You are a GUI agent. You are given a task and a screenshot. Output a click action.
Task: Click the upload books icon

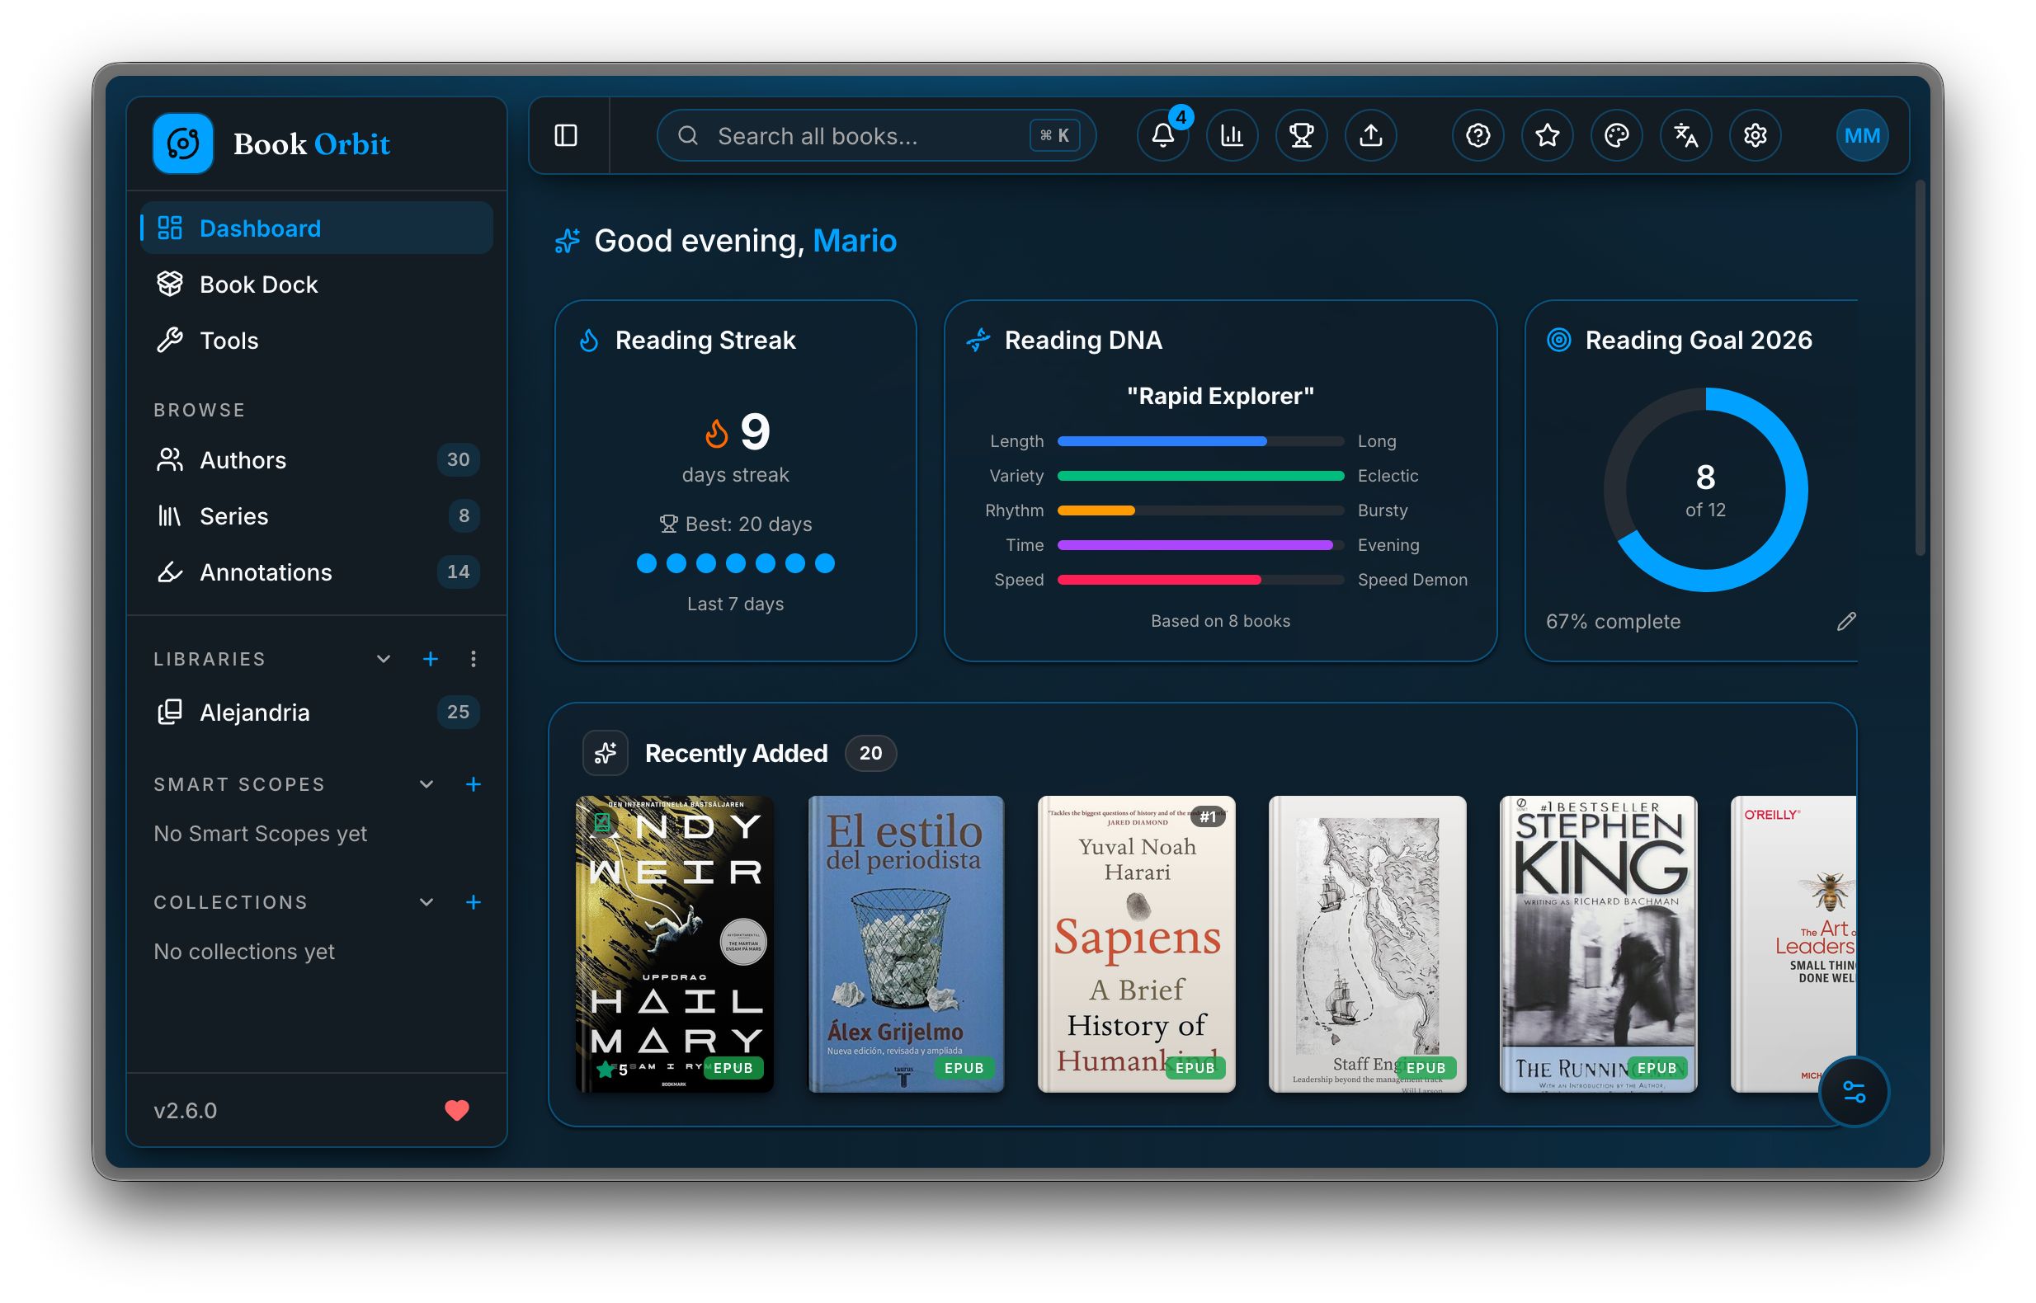point(1371,135)
